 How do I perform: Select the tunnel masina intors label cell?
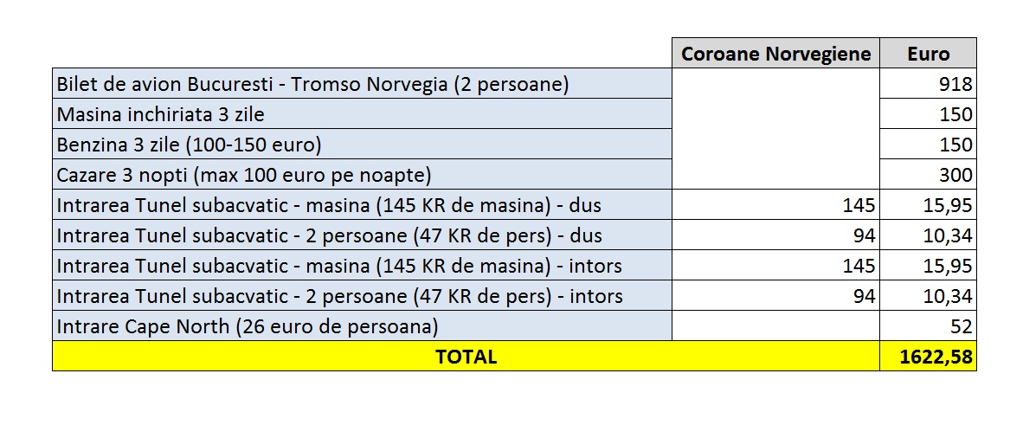(362, 266)
